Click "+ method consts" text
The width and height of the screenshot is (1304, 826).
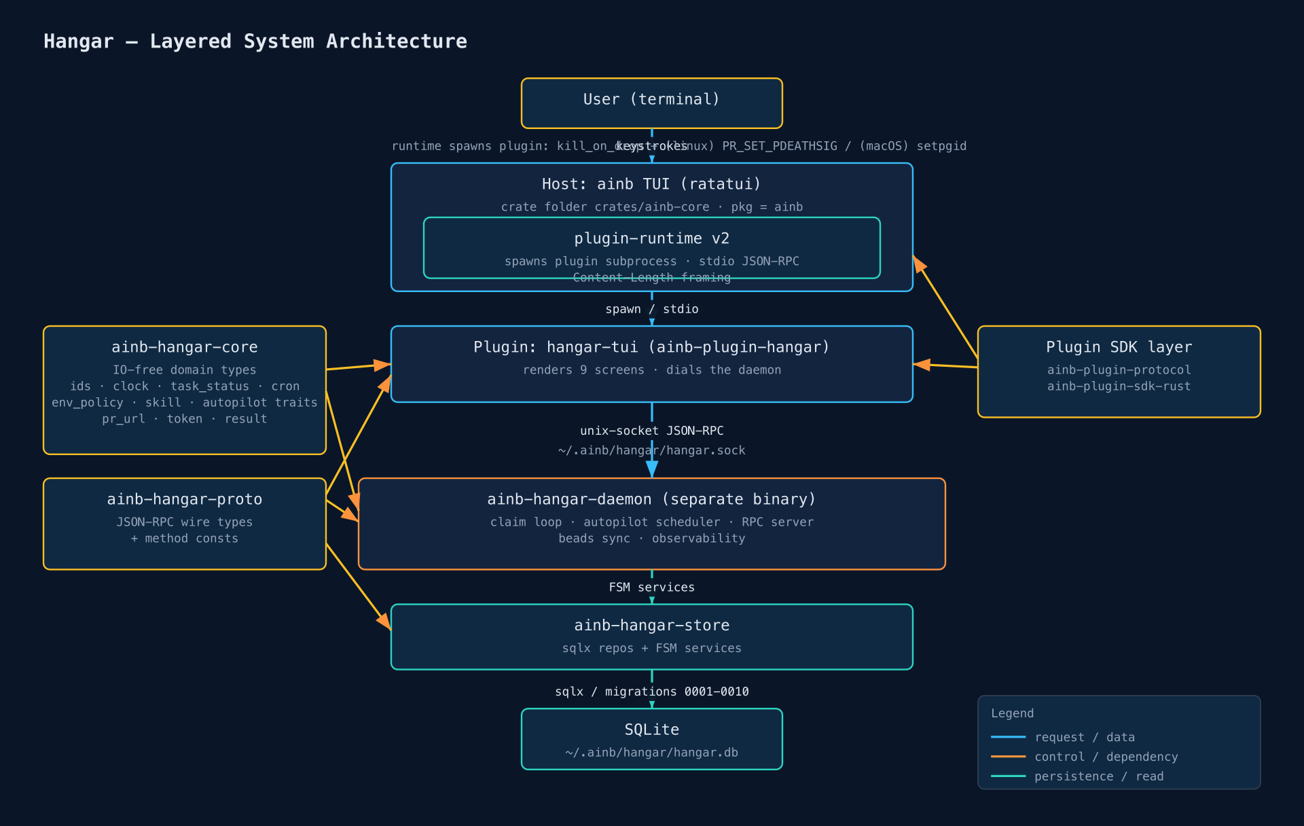coord(185,539)
